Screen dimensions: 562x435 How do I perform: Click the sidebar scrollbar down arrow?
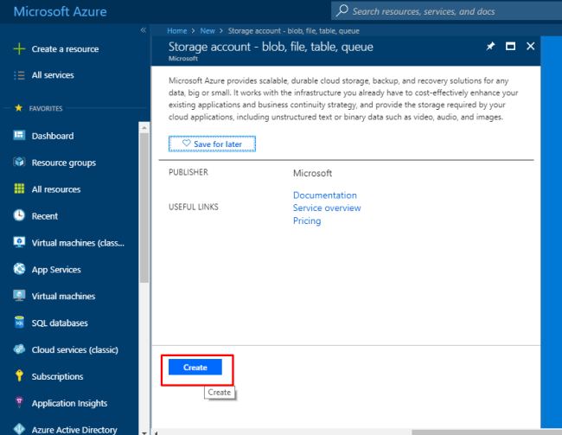pyautogui.click(x=144, y=432)
